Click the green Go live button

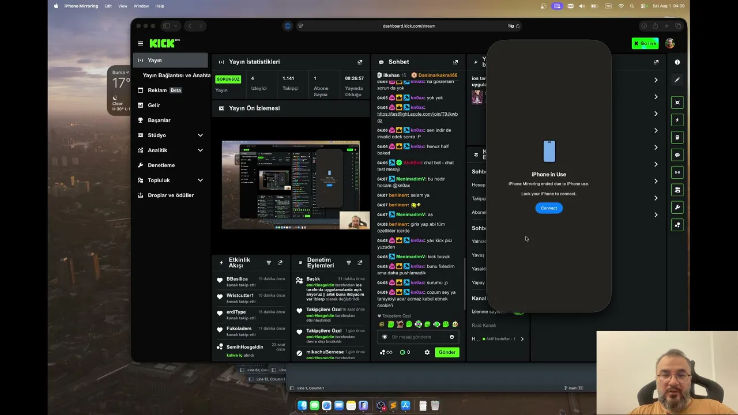[x=645, y=43]
